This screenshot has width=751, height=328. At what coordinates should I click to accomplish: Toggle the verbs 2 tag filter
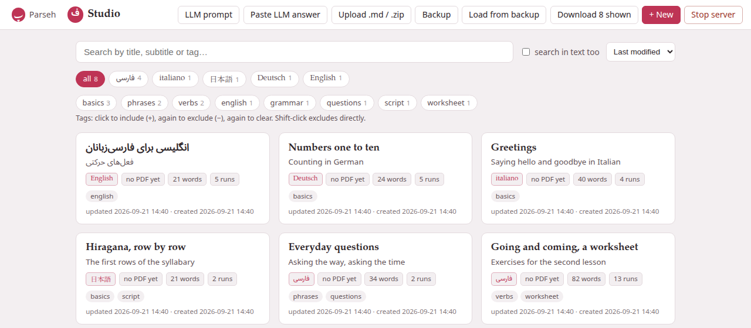[x=191, y=103]
